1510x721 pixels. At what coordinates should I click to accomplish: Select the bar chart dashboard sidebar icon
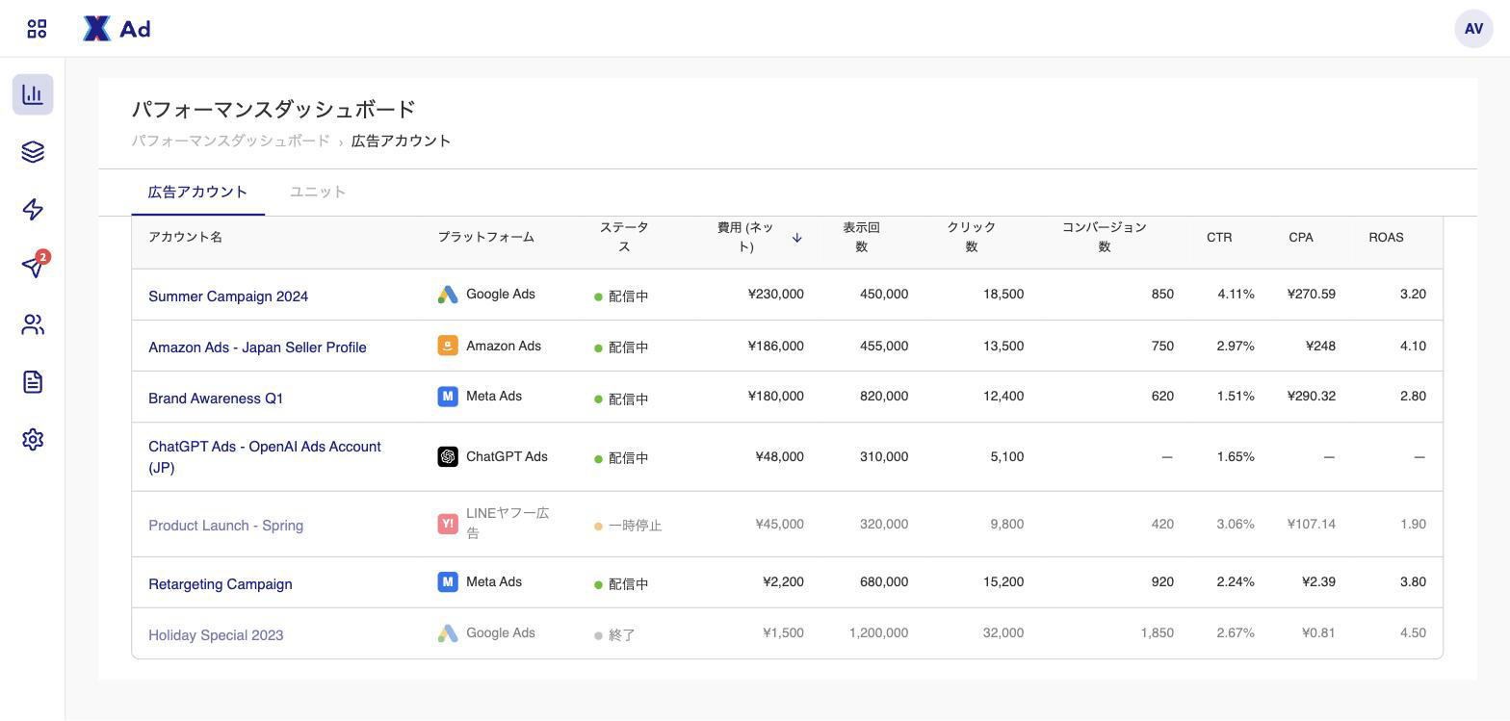[33, 94]
